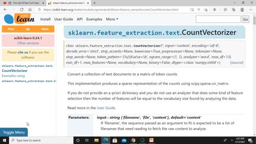This screenshot has height=144, width=256.
Task: Show hidden system tray icons chevron
Action: [232, 140]
